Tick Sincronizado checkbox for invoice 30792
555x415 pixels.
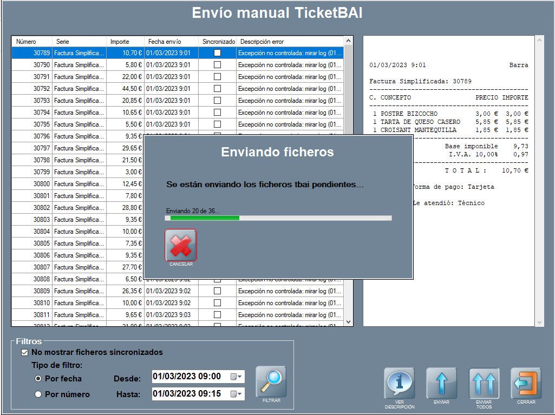(217, 89)
